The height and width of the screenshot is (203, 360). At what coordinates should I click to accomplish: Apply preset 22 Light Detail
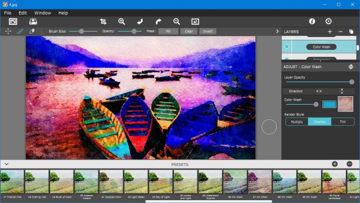click(x=136, y=182)
